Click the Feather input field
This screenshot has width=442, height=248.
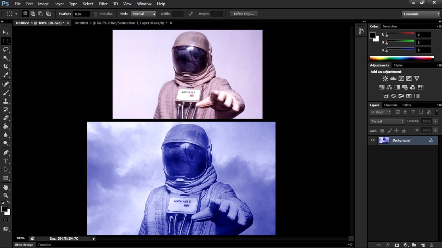81,14
